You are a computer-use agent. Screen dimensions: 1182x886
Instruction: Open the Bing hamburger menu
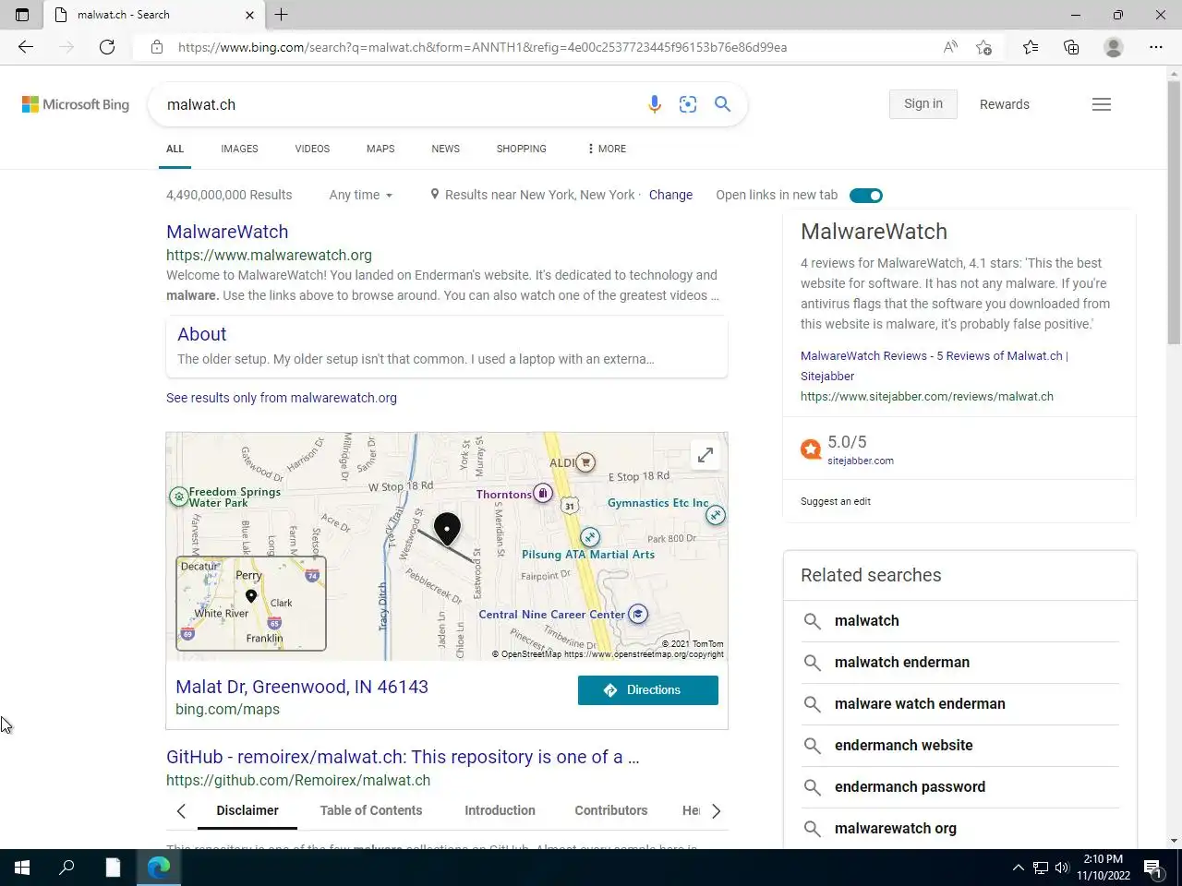click(x=1102, y=104)
